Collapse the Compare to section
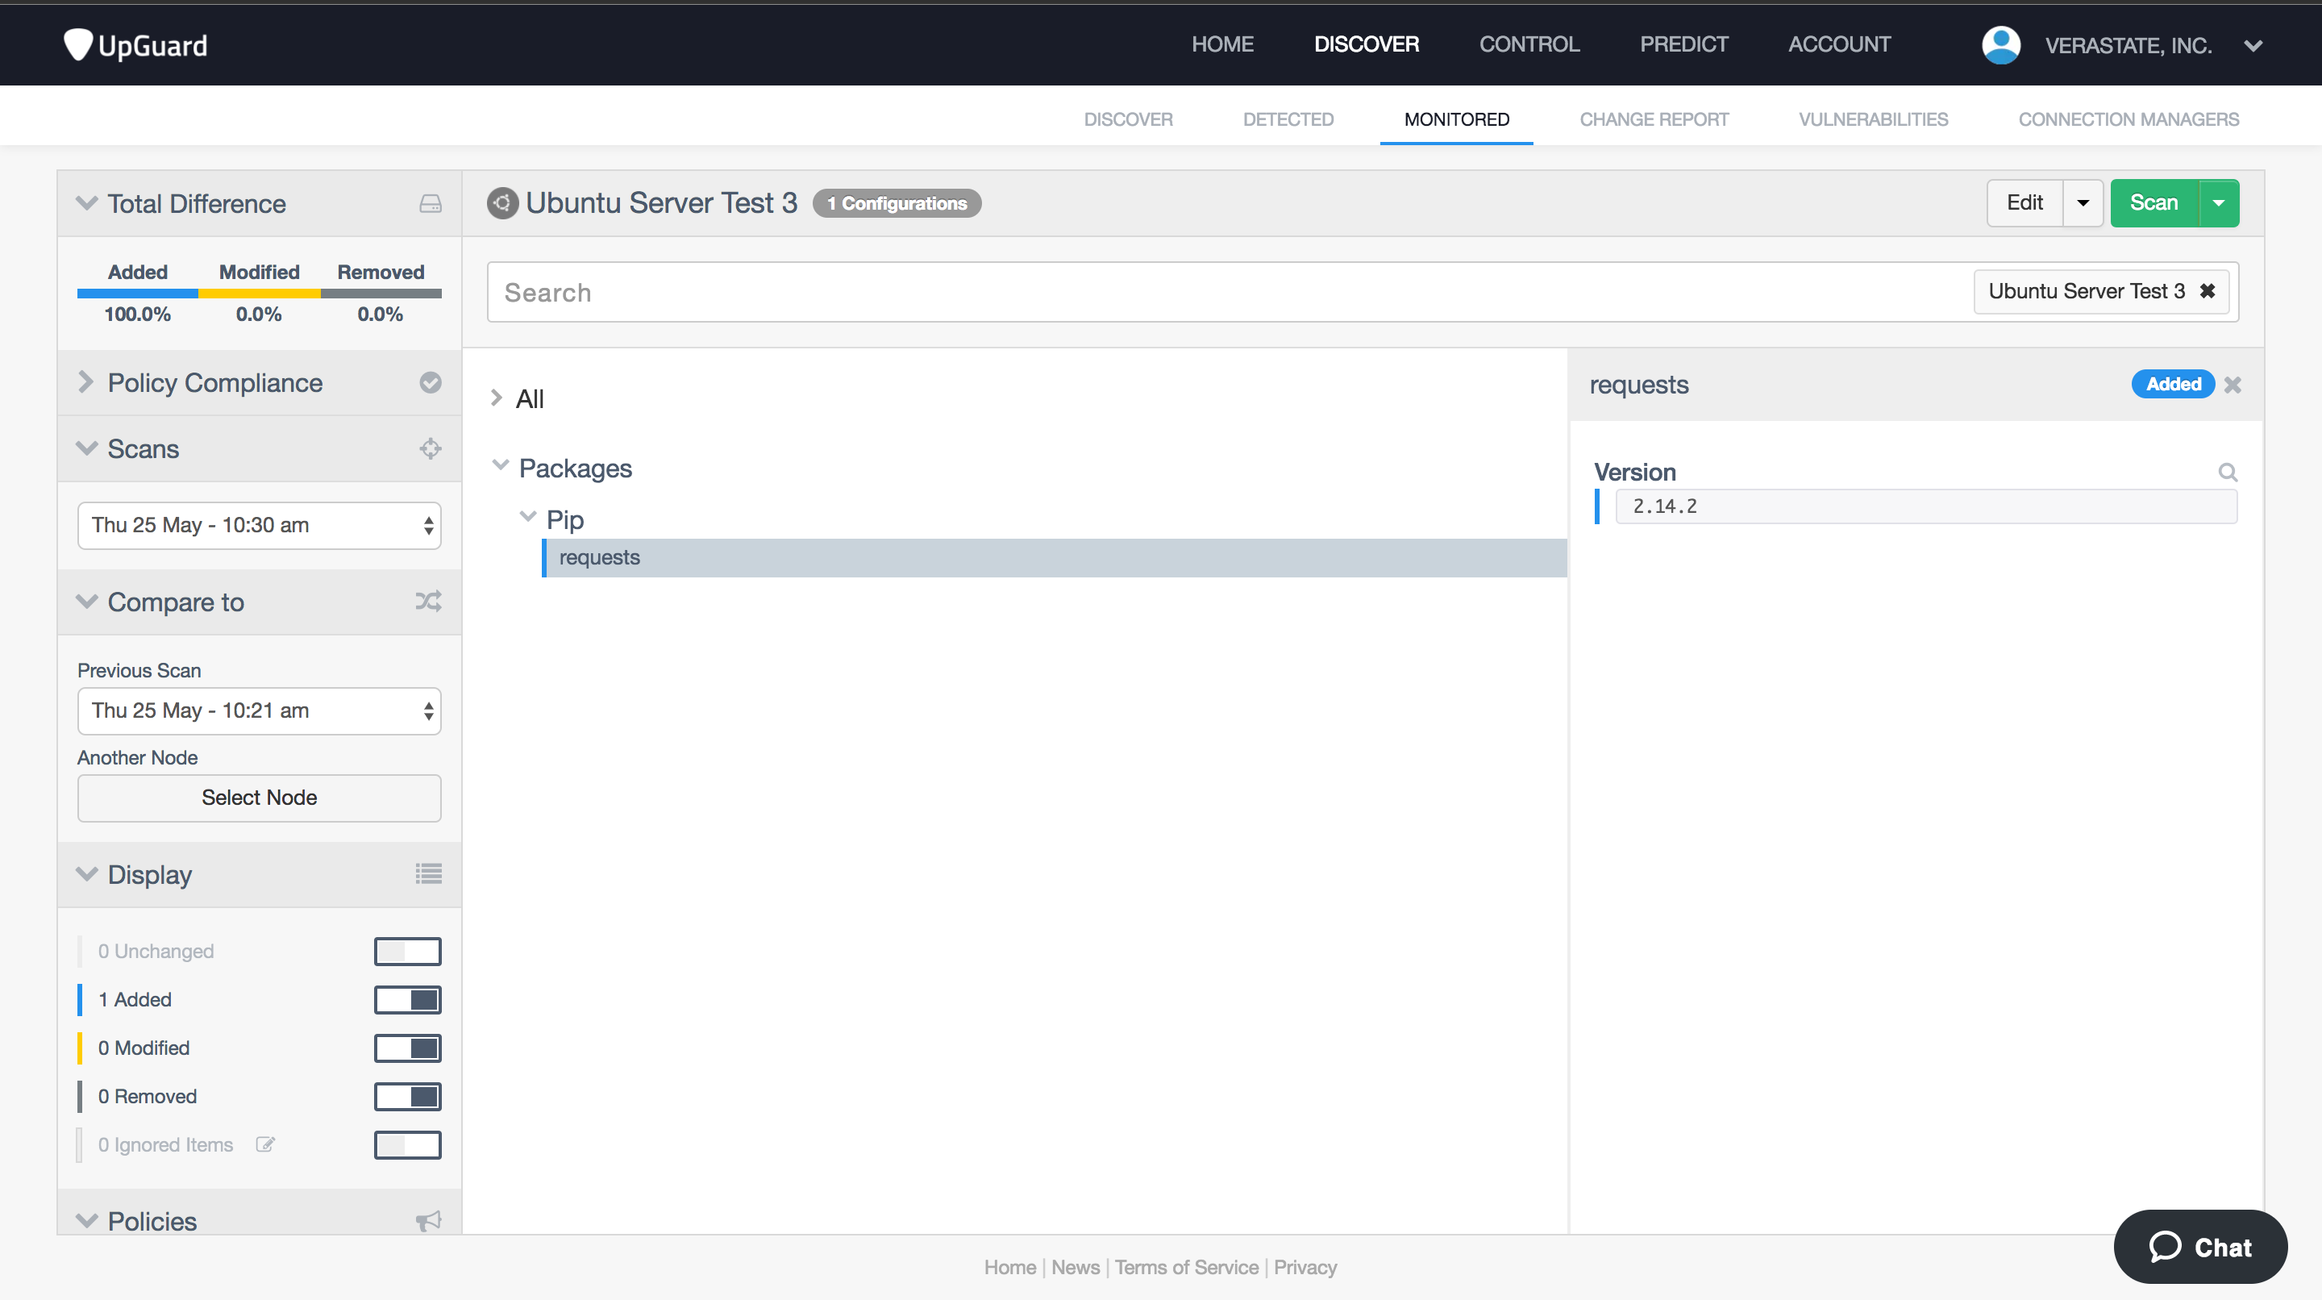The width and height of the screenshot is (2322, 1300). click(x=86, y=602)
